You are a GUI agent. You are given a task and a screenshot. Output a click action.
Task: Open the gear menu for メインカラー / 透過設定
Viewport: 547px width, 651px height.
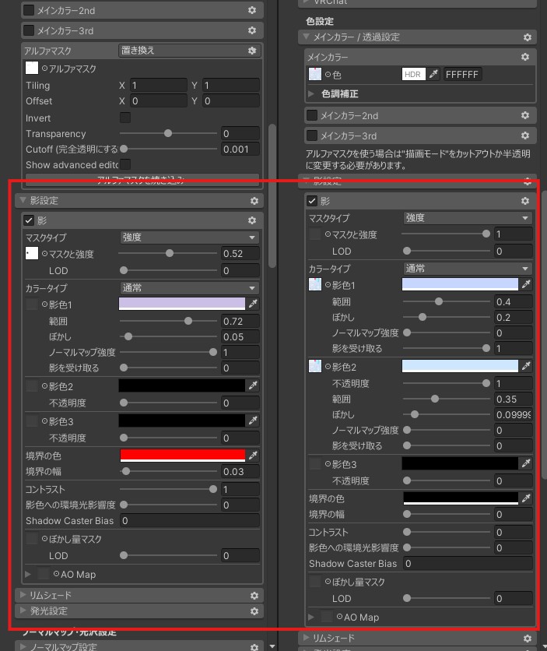528,37
